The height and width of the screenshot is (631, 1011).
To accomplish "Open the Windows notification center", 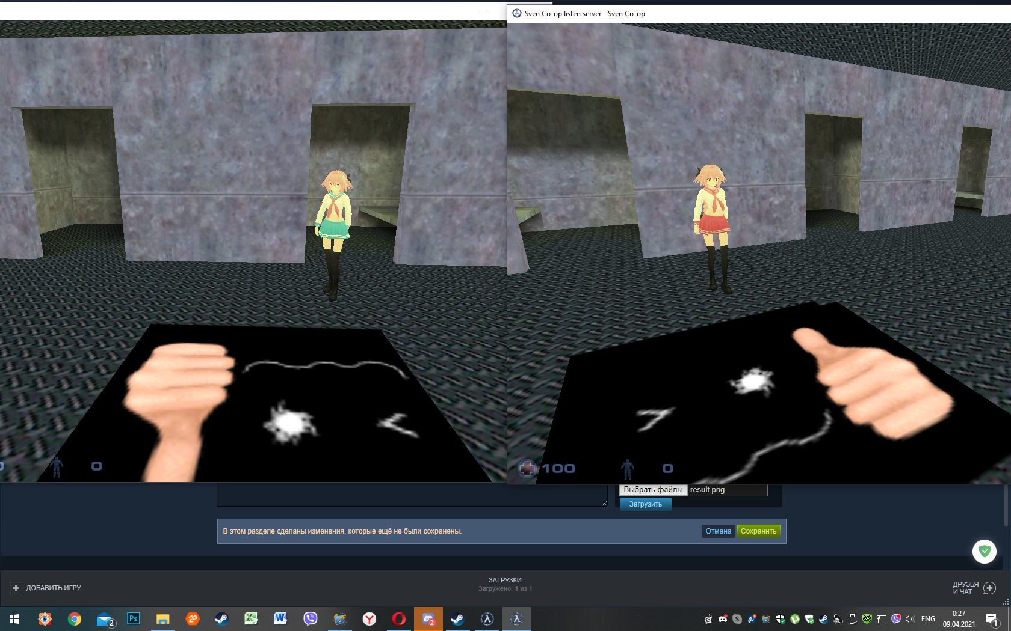I will pyautogui.click(x=992, y=619).
